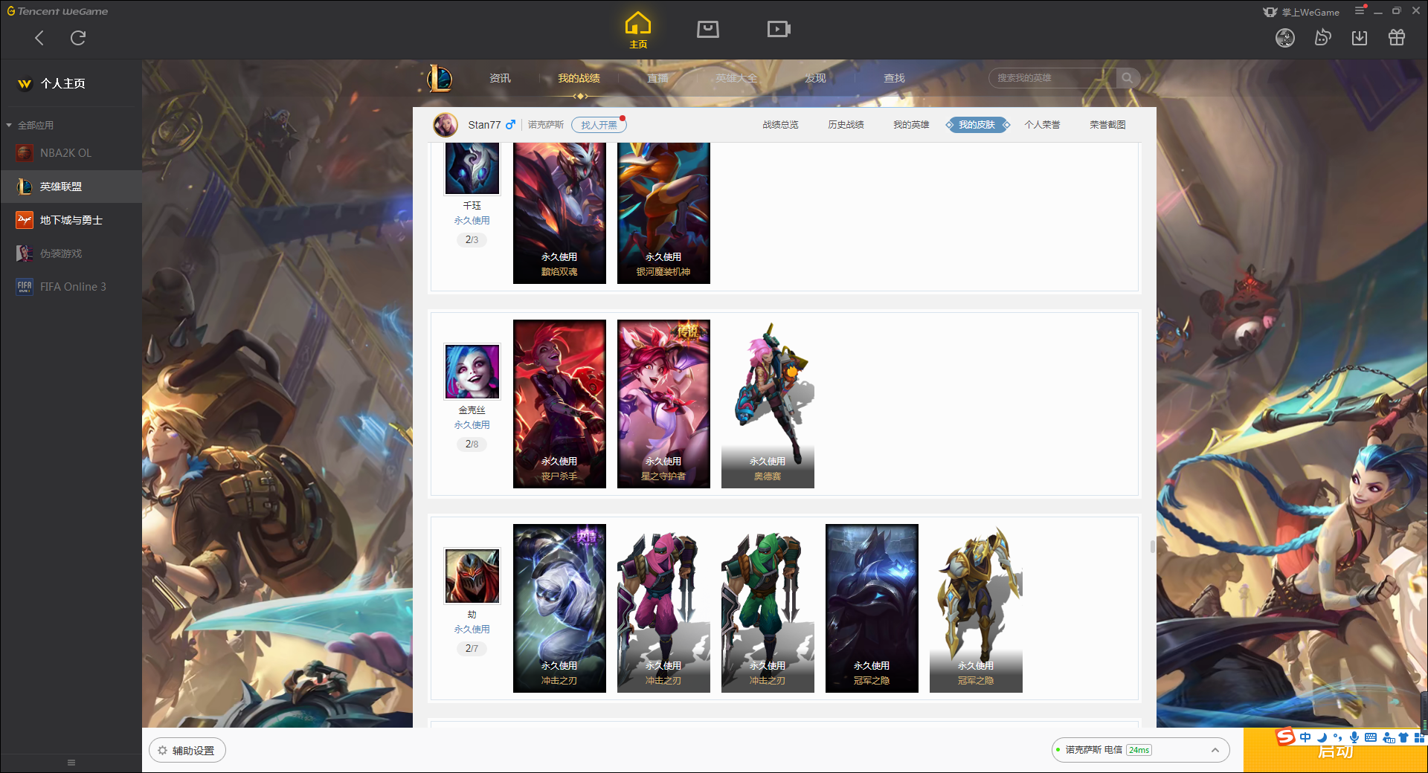
Task: Click the sidebar bottom handle icon
Action: [x=71, y=763]
